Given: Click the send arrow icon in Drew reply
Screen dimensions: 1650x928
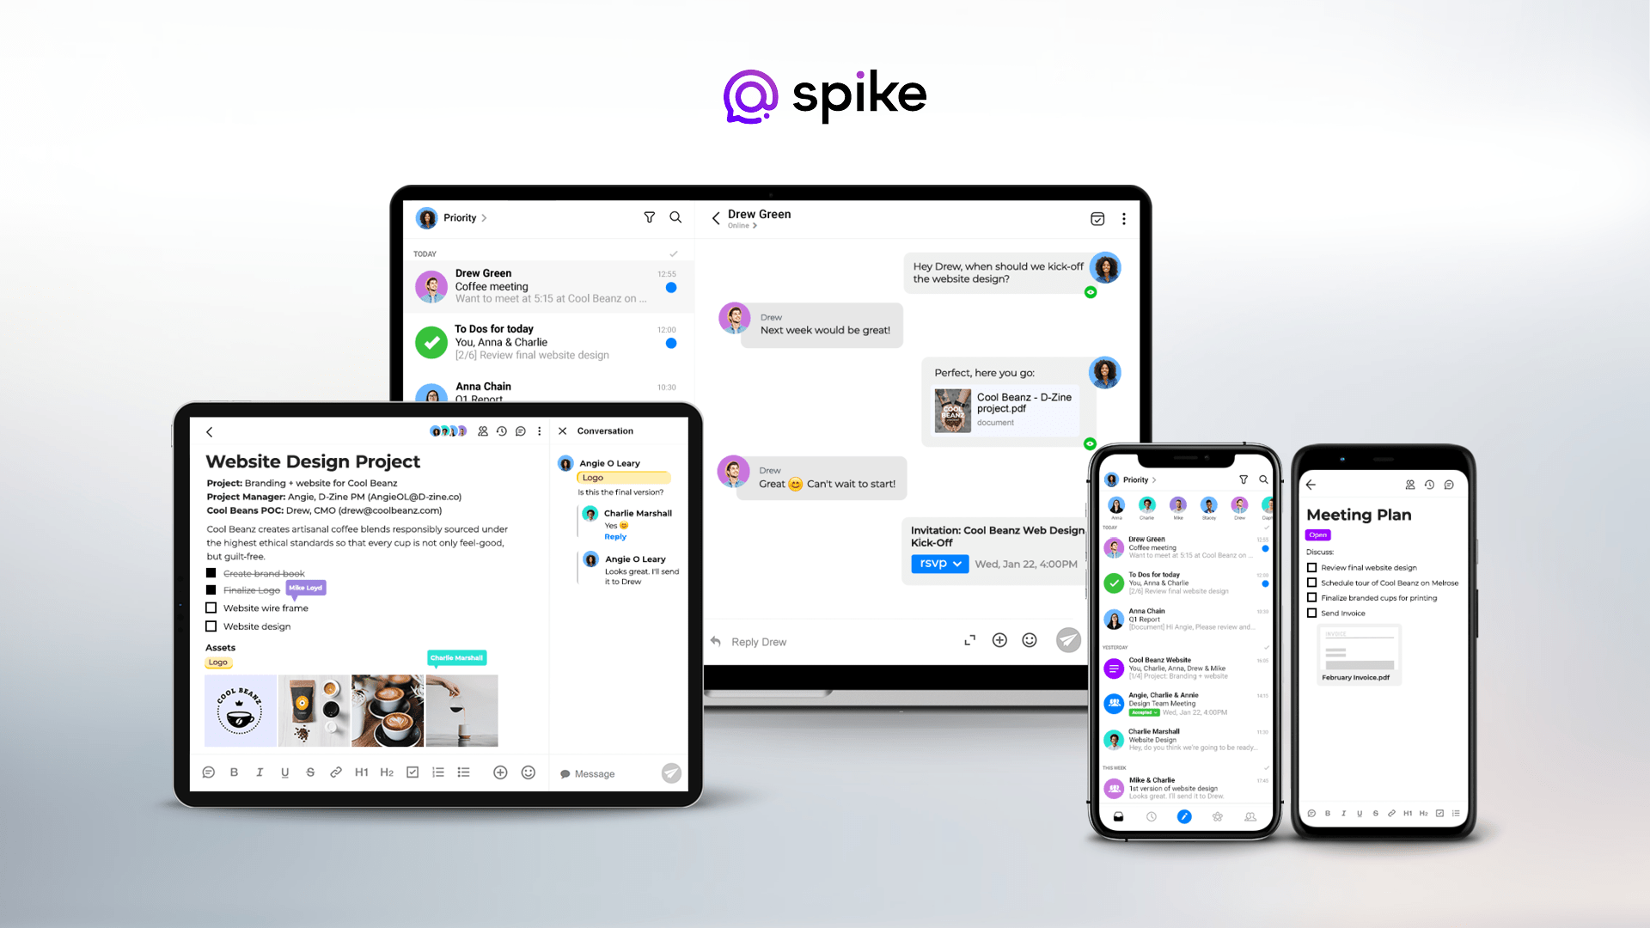Looking at the screenshot, I should coord(1067,641).
